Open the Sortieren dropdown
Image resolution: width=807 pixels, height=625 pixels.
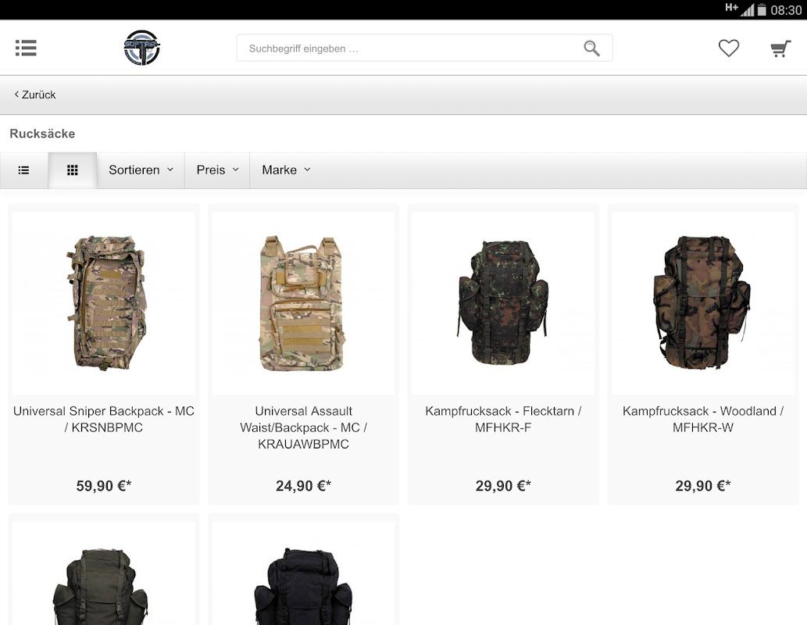click(141, 170)
